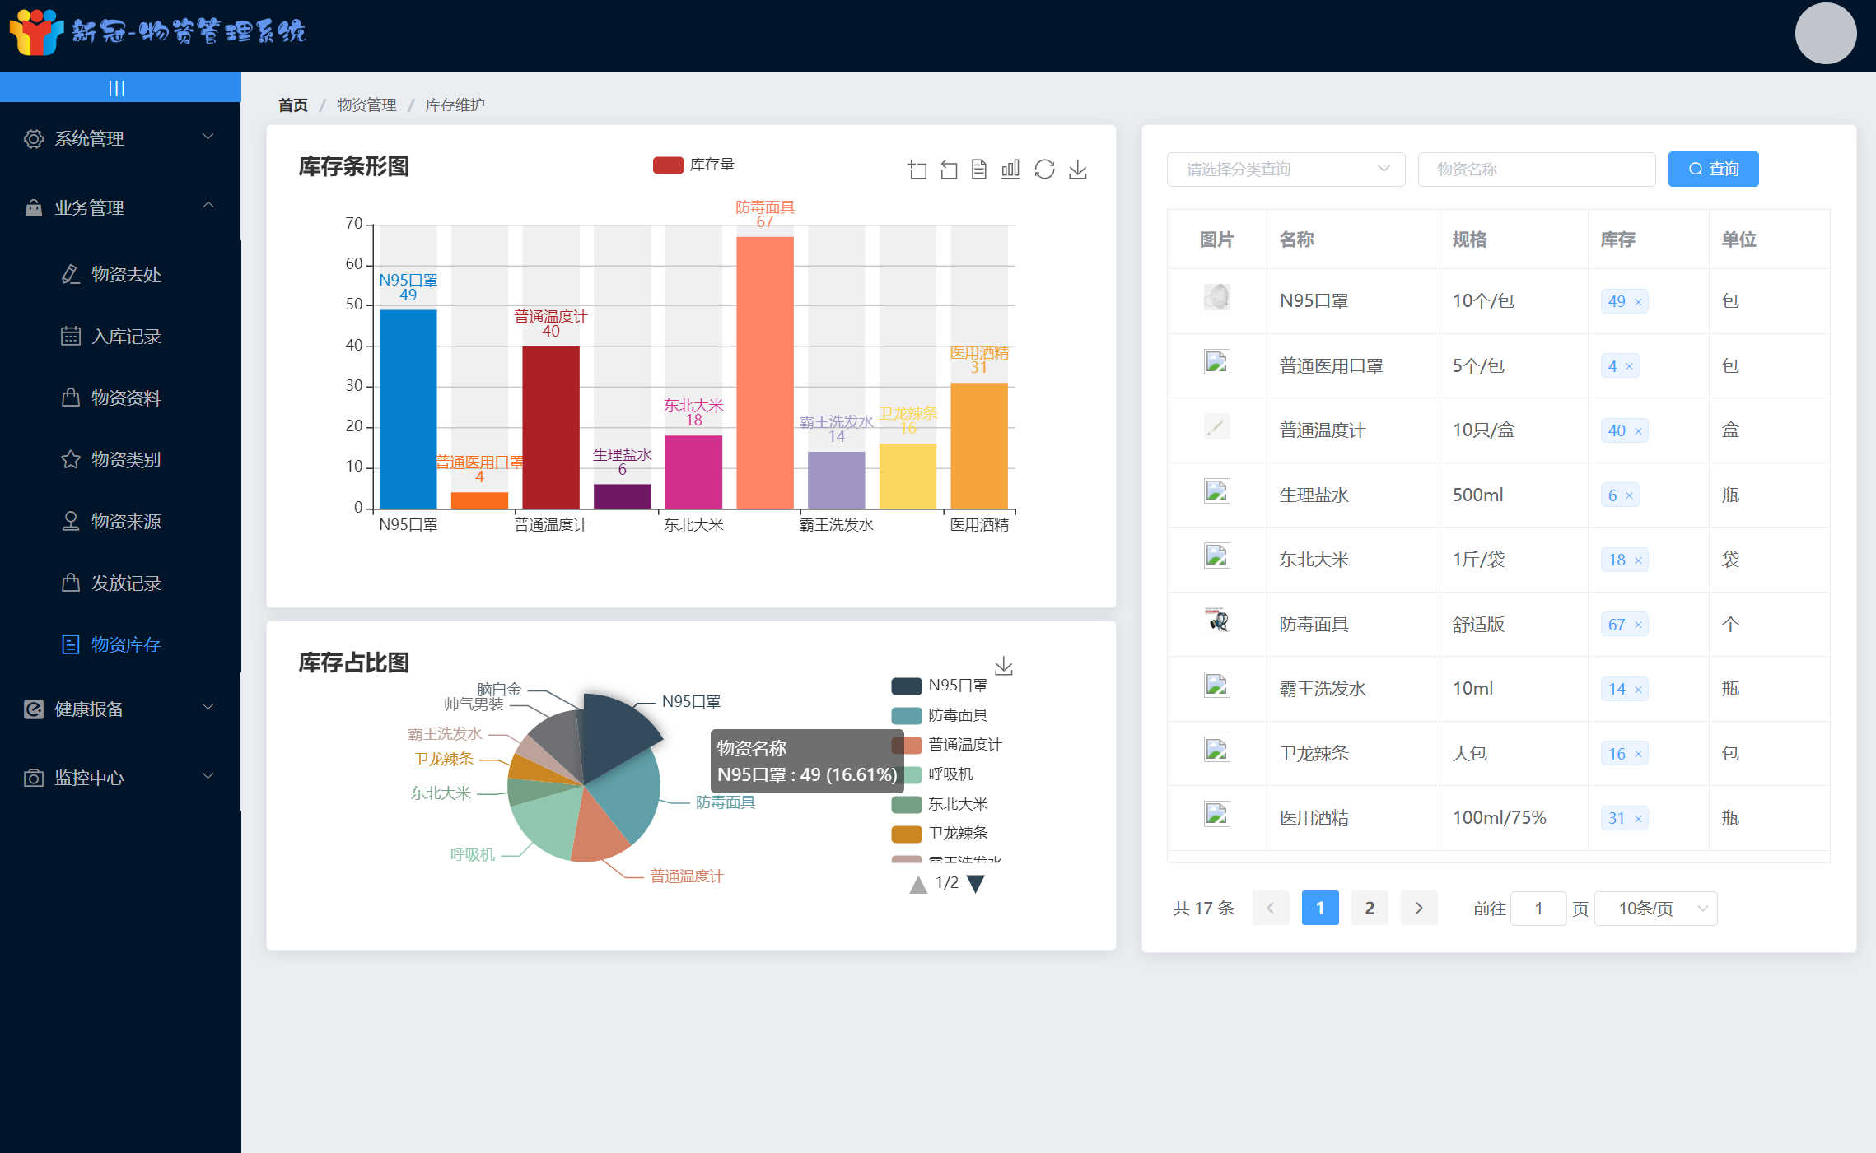Download the pie chart as image

[x=1003, y=665]
